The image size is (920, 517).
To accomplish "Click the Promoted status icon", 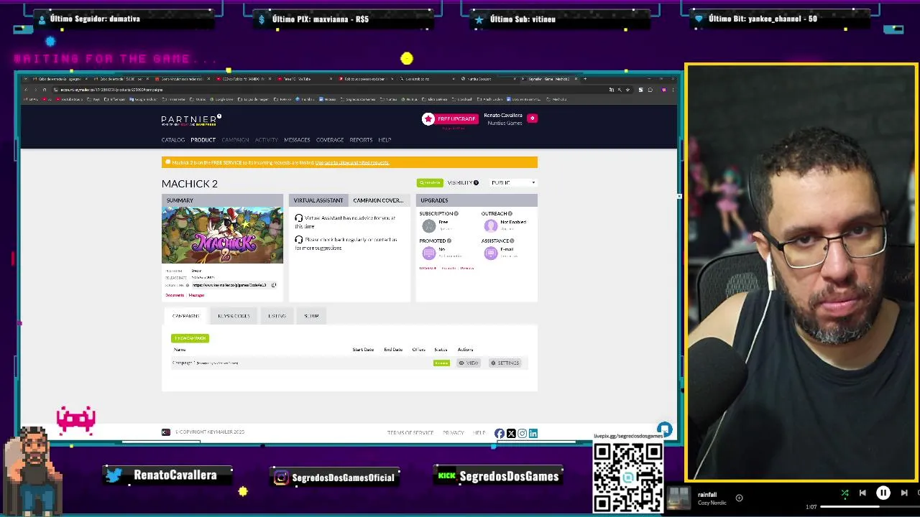I will pyautogui.click(x=428, y=253).
